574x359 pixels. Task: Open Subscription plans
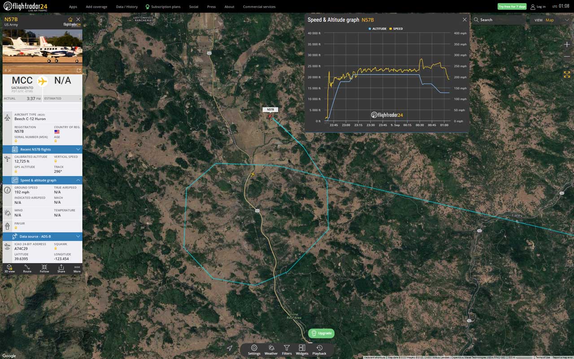point(163,7)
